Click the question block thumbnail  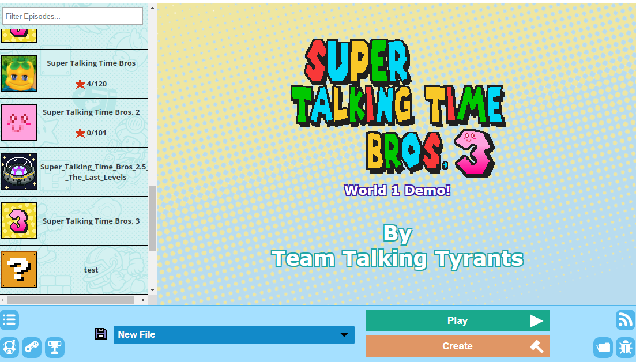click(19, 270)
